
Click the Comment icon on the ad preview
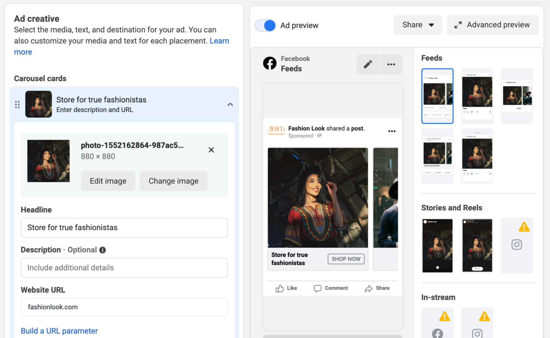[318, 288]
